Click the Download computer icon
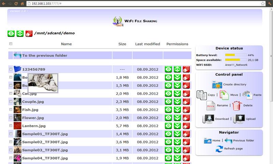This screenshot has width=273, height=164. tap(208, 119)
